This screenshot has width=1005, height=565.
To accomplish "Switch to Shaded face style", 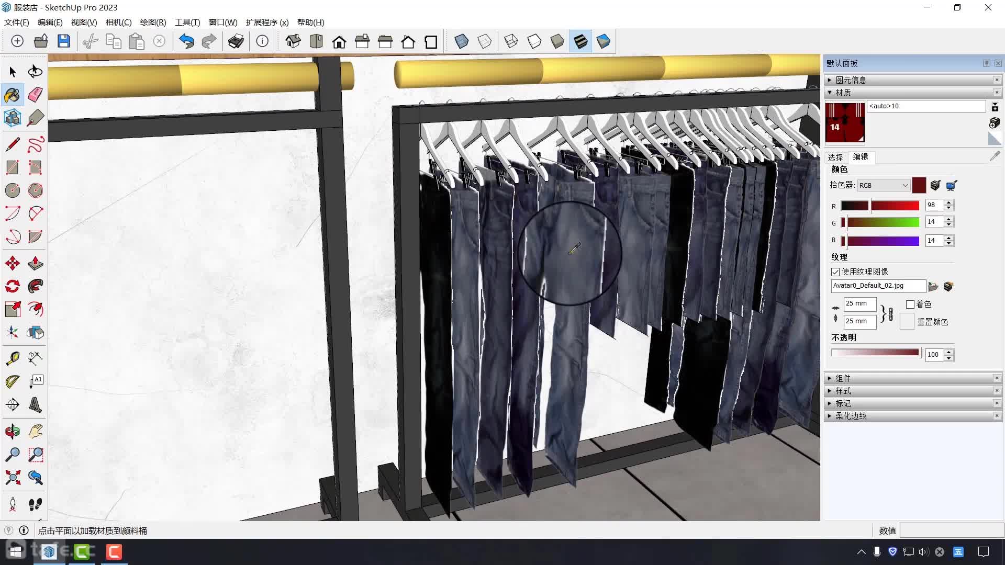I will [x=557, y=41].
